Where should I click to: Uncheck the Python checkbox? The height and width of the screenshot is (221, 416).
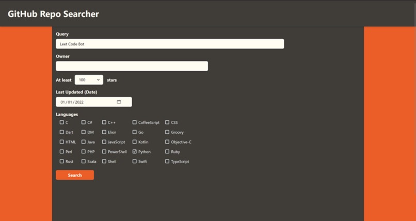(x=135, y=151)
